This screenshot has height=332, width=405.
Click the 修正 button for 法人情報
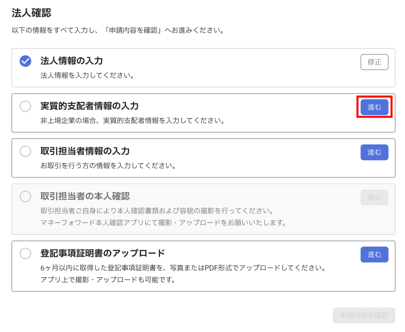375,62
